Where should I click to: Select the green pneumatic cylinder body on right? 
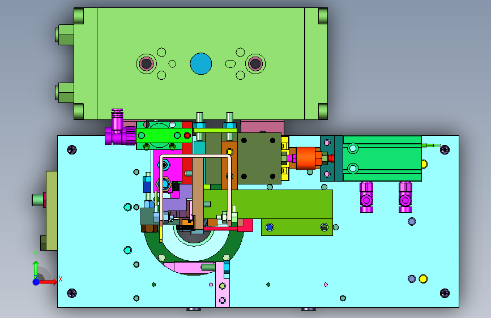click(382, 158)
